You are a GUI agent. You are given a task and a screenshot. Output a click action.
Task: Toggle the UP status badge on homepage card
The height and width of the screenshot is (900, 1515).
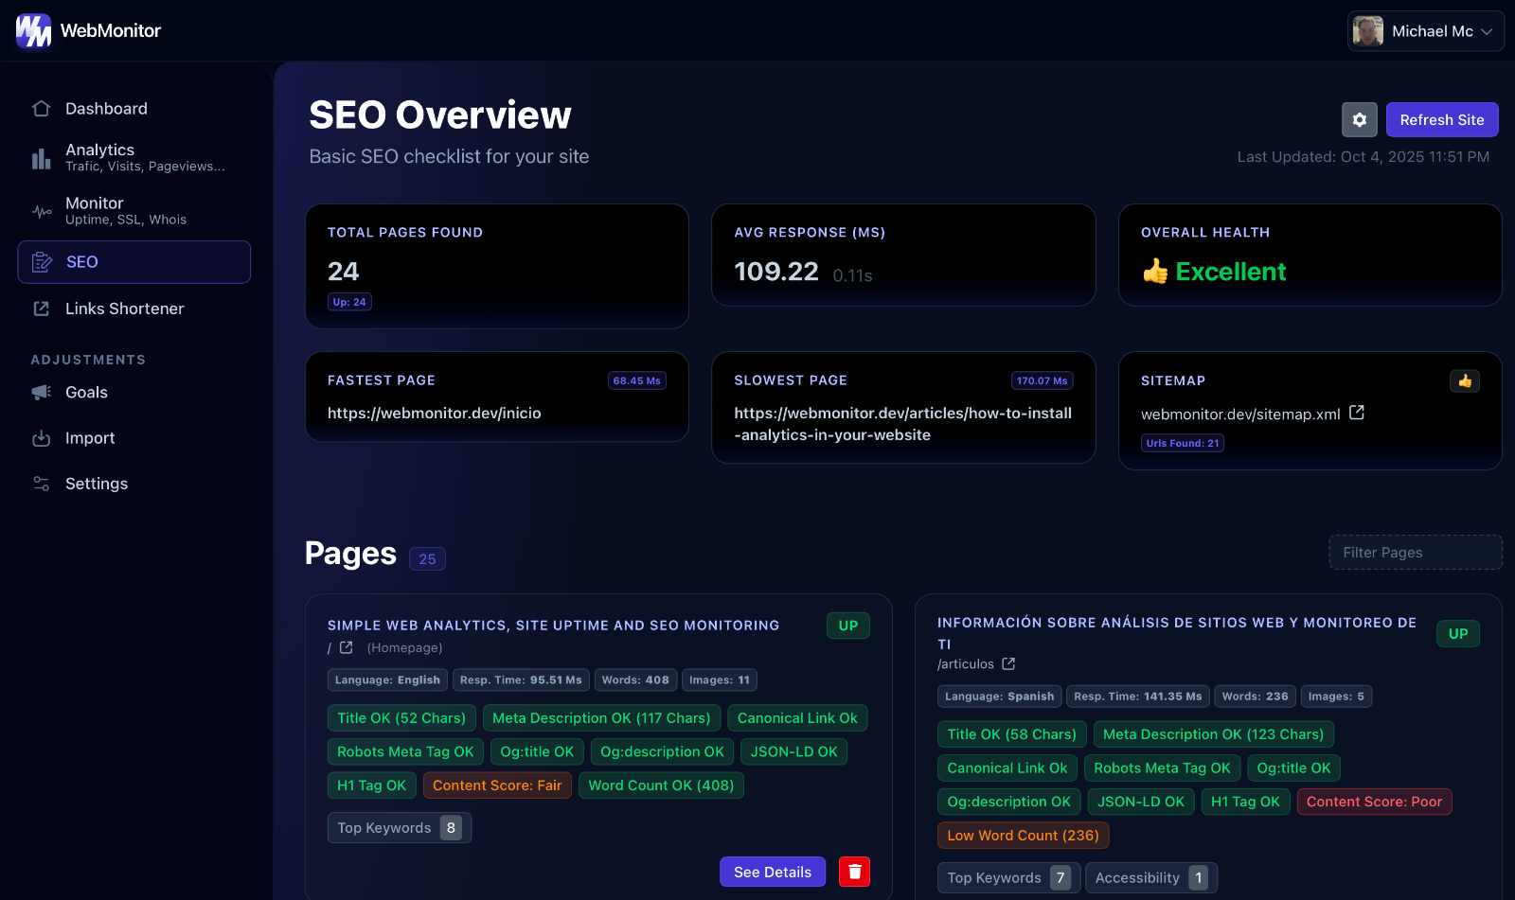coord(847,626)
